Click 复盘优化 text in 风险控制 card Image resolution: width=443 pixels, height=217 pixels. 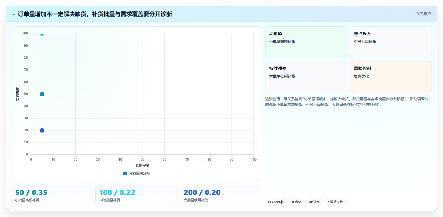click(361, 77)
